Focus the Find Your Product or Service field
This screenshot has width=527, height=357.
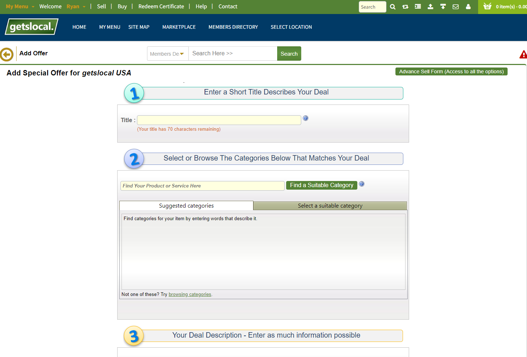coord(202,186)
